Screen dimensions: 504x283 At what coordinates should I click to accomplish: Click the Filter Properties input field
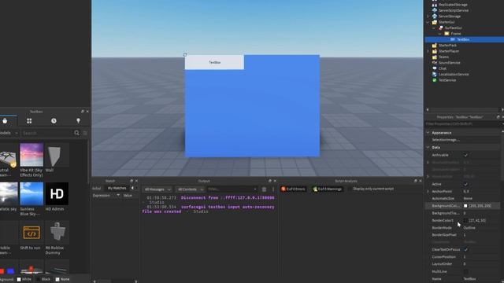click(462, 124)
